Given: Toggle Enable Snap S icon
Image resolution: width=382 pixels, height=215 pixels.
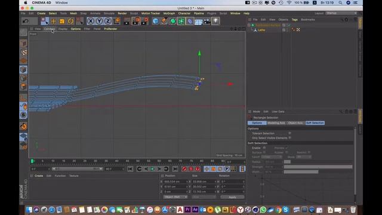Looking at the screenshot, I should [x=23, y=115].
